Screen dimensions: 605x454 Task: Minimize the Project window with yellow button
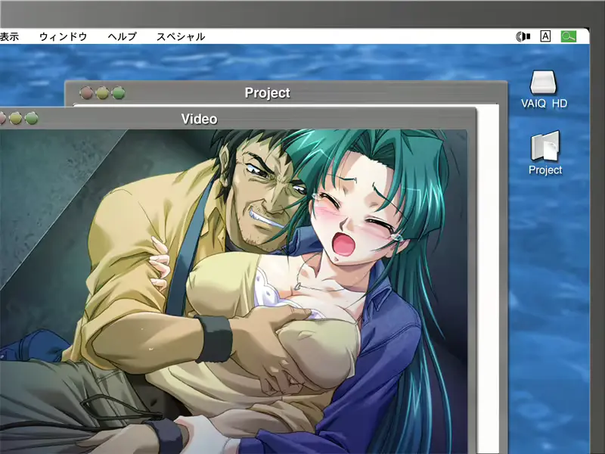coord(102,93)
